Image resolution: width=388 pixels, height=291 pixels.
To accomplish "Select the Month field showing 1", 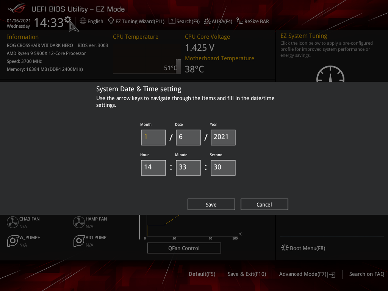I will pos(153,137).
